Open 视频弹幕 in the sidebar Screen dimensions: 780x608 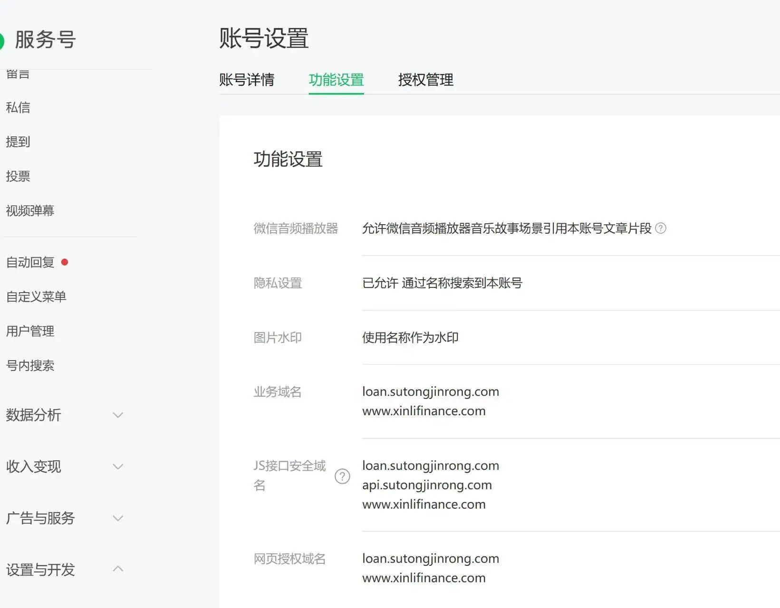30,210
